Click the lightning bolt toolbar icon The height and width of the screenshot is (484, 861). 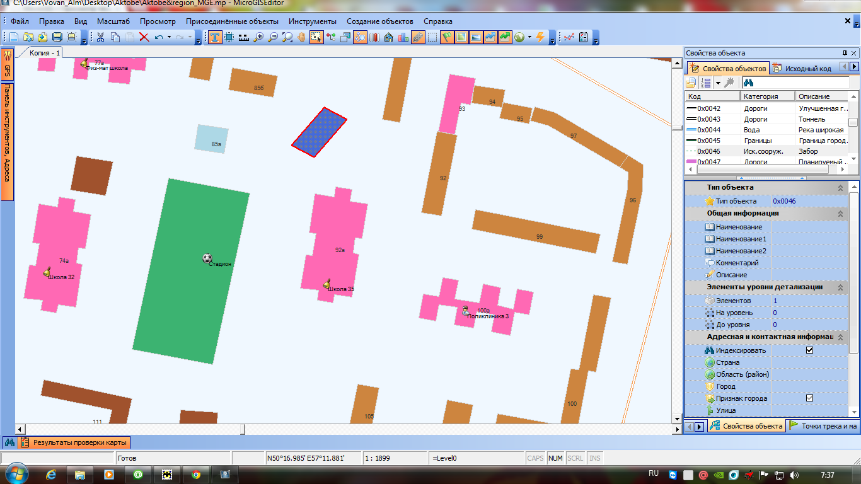click(x=540, y=37)
